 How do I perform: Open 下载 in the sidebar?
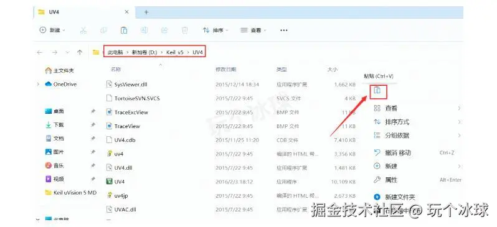(x=55, y=125)
